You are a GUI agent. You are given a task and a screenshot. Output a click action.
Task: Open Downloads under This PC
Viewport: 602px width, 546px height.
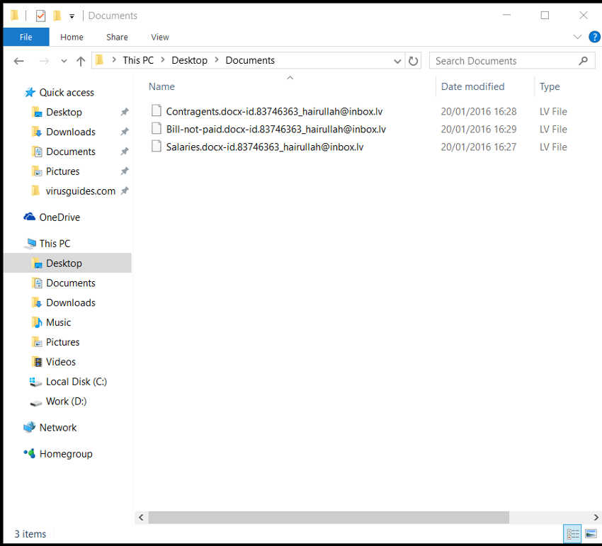click(x=71, y=302)
